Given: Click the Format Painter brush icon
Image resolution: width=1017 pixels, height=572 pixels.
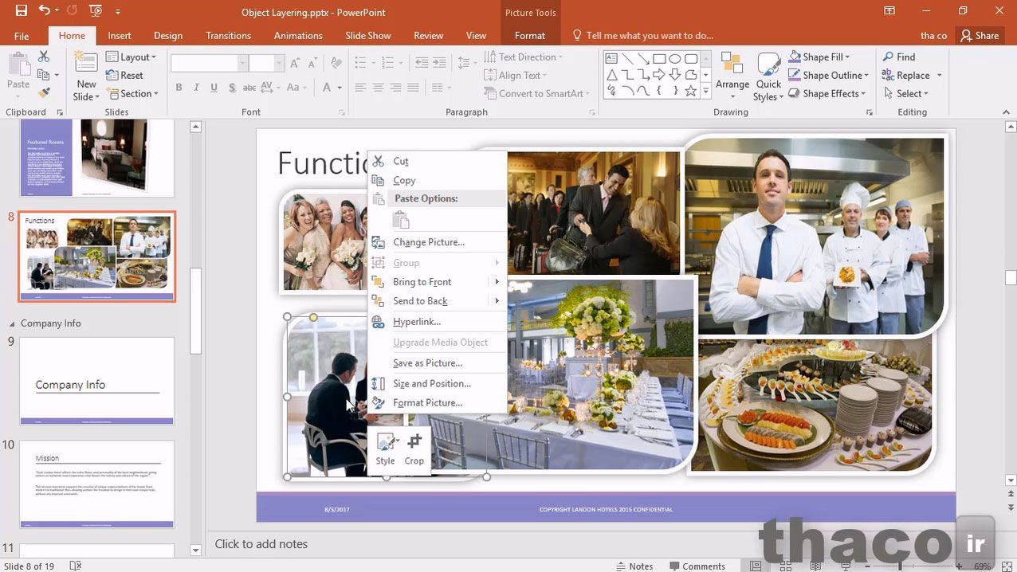Looking at the screenshot, I should pyautogui.click(x=44, y=92).
